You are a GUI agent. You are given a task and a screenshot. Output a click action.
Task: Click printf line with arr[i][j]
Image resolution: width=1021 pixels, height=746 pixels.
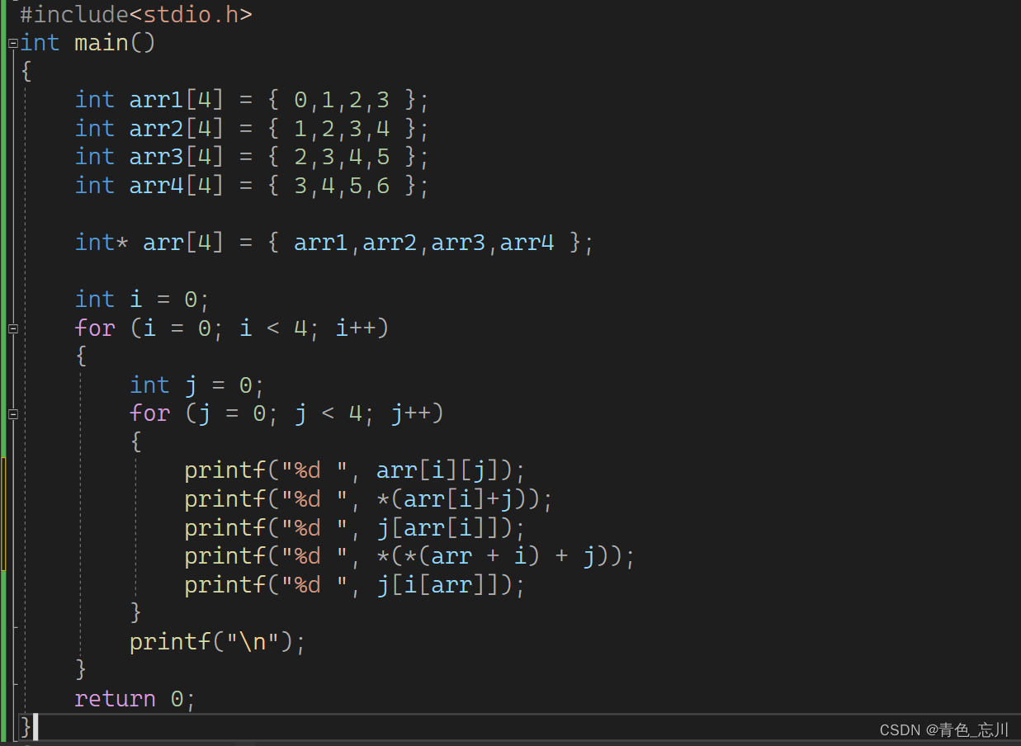[355, 470]
